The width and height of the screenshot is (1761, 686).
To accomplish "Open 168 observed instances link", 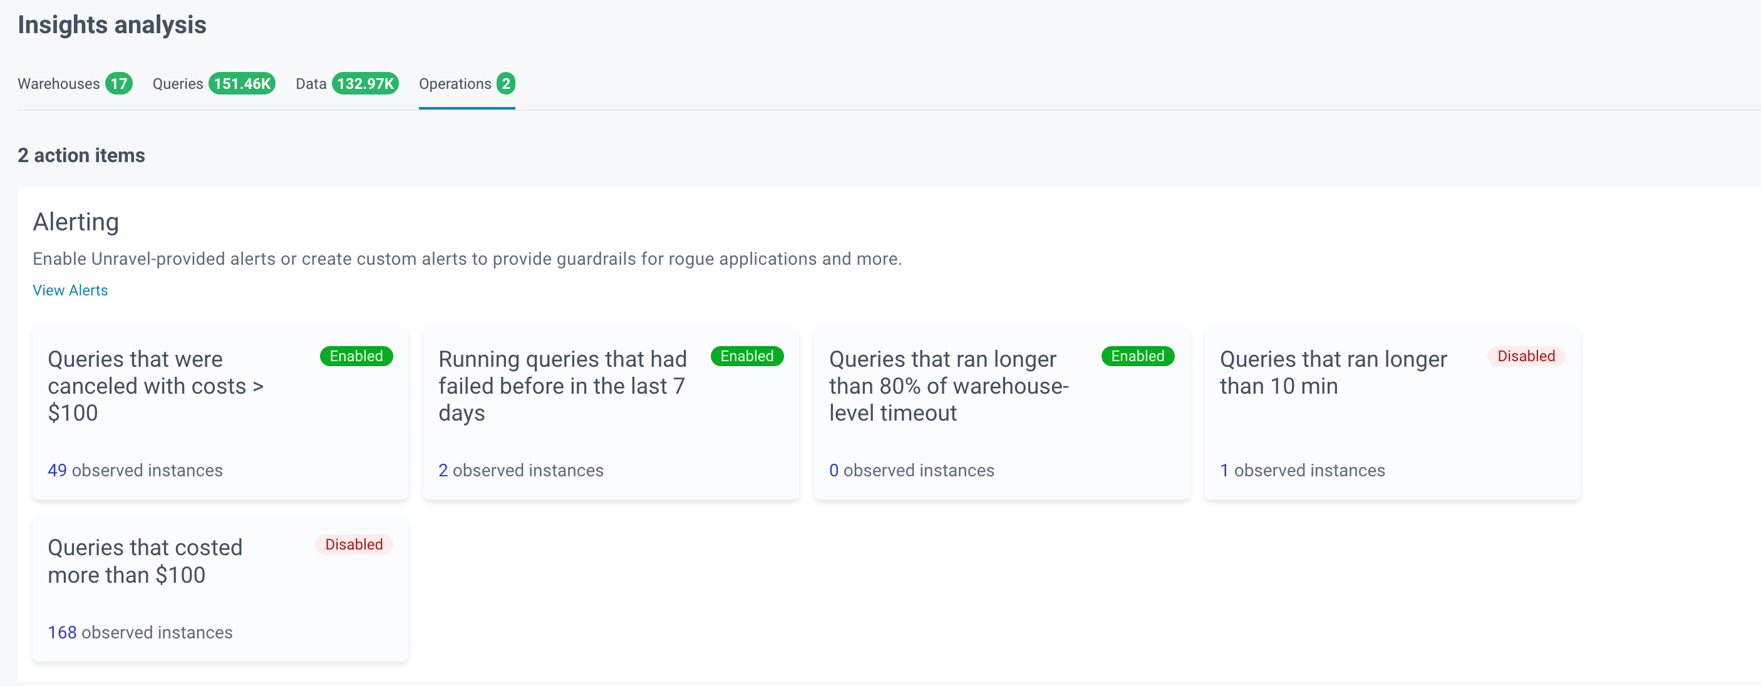I will click(x=61, y=632).
